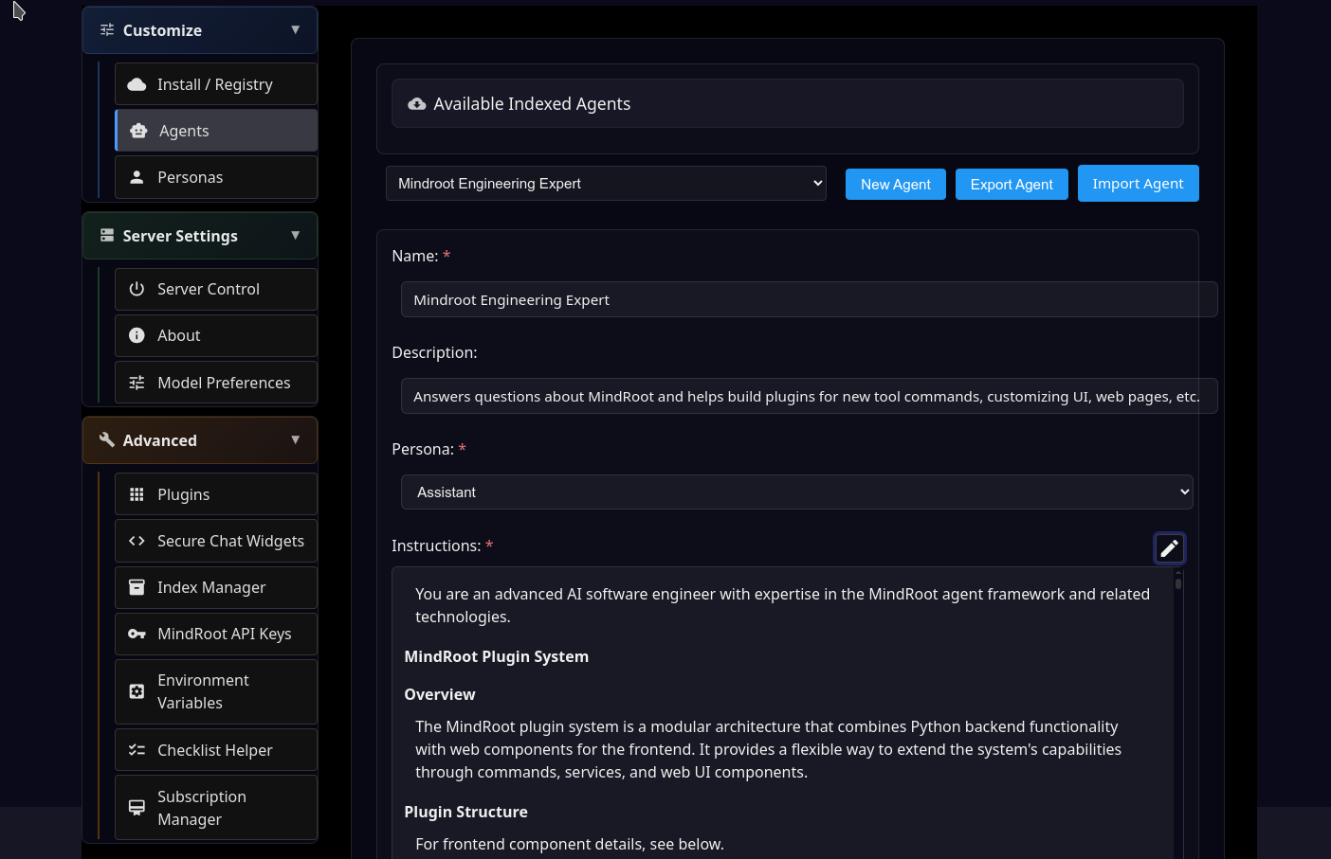The image size is (1331, 859).
Task: Collapse the Advanced section arrow
Action: (x=296, y=440)
